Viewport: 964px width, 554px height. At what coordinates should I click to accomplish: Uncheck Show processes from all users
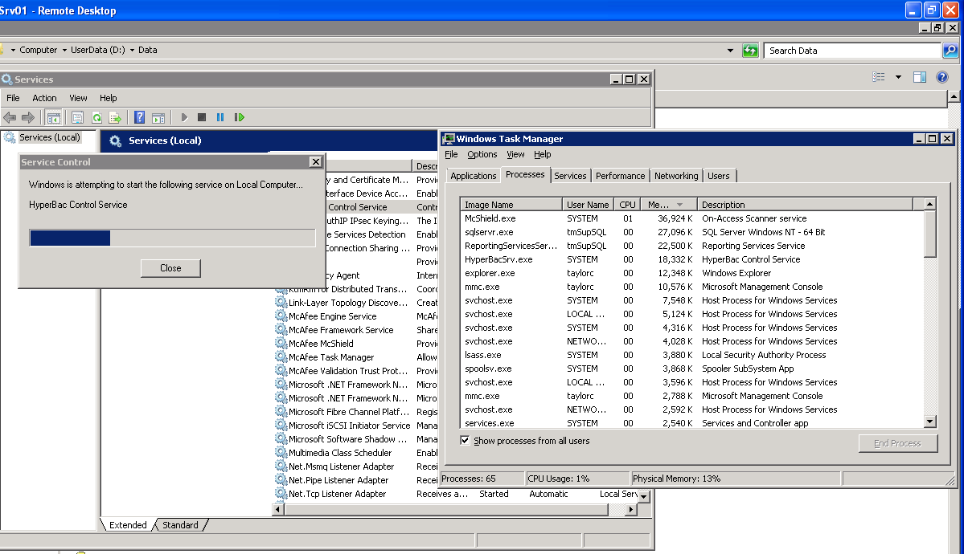click(x=466, y=441)
